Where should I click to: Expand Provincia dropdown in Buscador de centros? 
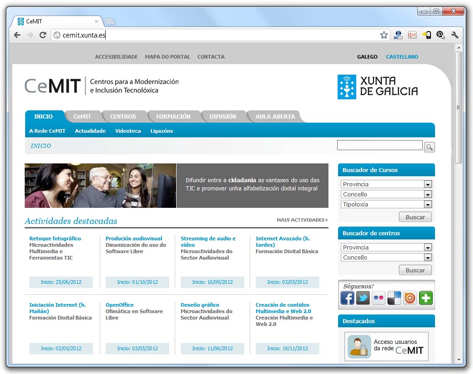[x=427, y=248]
